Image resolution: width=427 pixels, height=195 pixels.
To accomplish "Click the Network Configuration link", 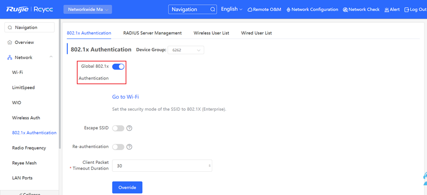I will point(315,9).
